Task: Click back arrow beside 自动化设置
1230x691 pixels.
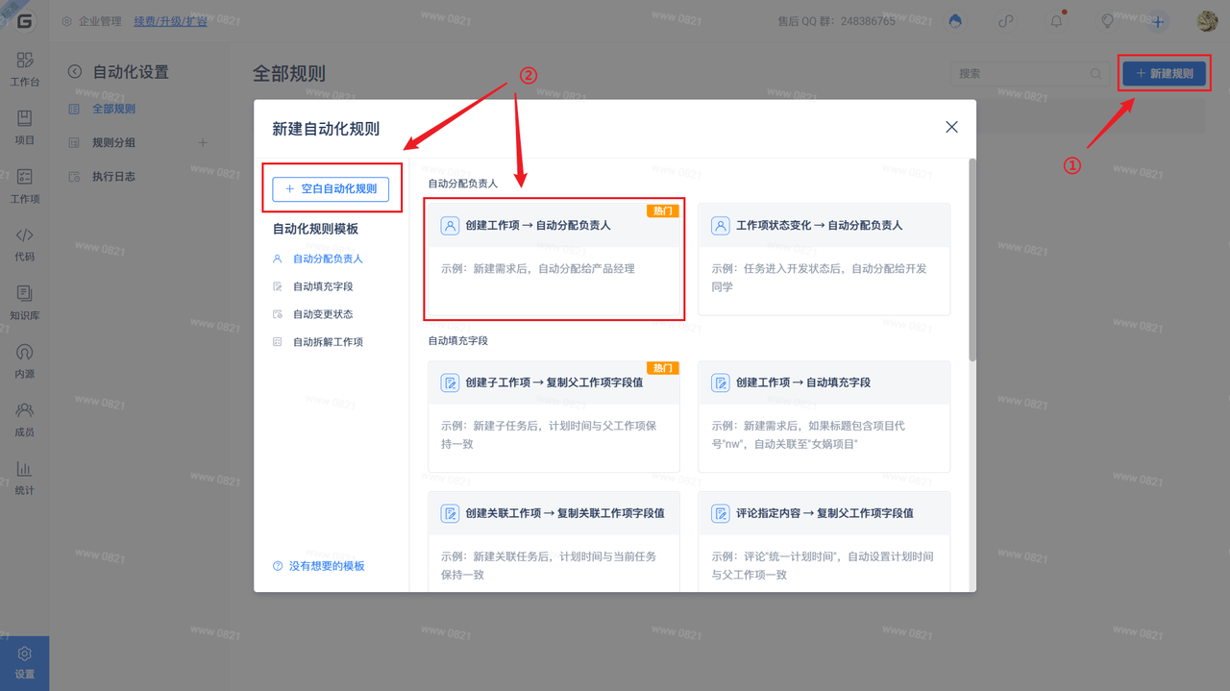Action: point(74,72)
